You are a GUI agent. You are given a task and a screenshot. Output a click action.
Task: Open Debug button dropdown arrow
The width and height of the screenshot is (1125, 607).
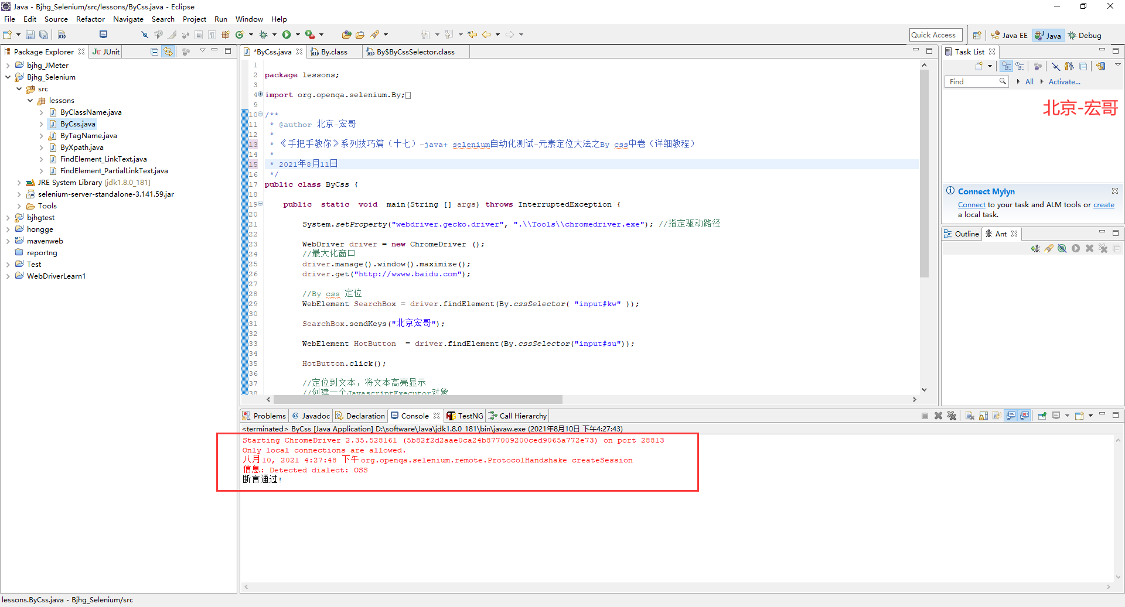(274, 35)
